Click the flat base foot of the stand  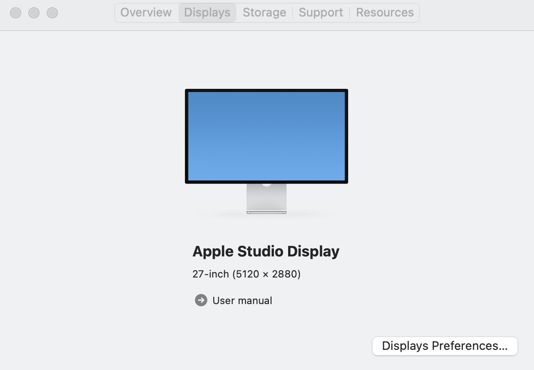tap(267, 212)
